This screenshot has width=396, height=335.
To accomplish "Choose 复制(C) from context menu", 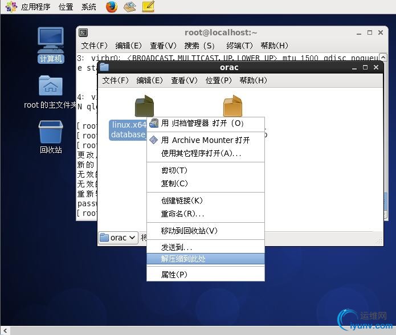I will (206, 183).
